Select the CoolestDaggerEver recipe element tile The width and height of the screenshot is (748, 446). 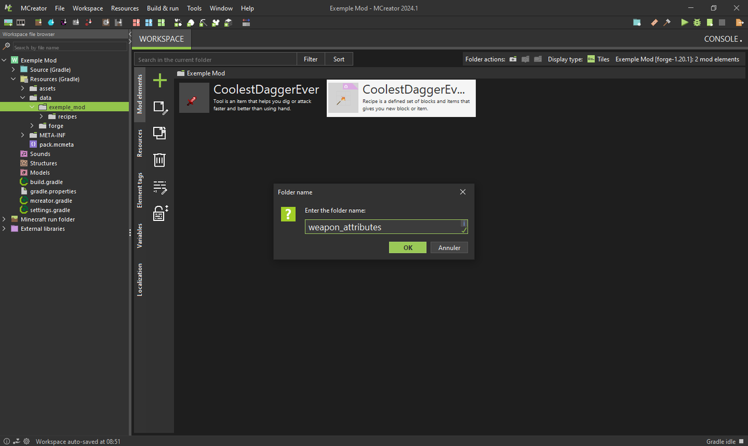pos(401,98)
